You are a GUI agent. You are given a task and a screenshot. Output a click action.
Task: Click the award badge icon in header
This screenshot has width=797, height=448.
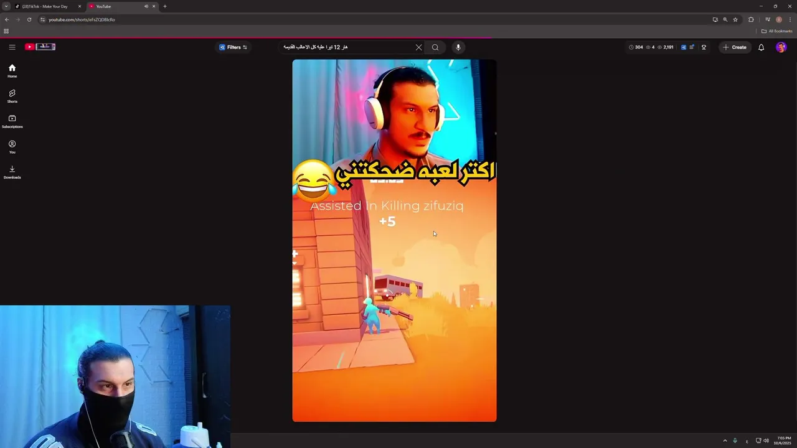tap(704, 47)
